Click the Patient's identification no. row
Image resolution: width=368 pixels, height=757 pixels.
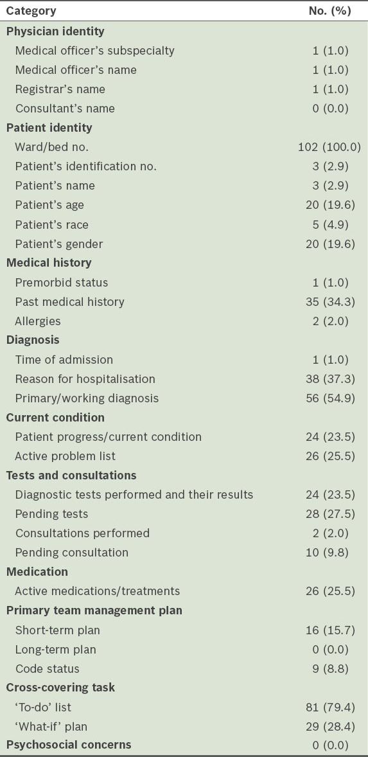tap(184, 166)
